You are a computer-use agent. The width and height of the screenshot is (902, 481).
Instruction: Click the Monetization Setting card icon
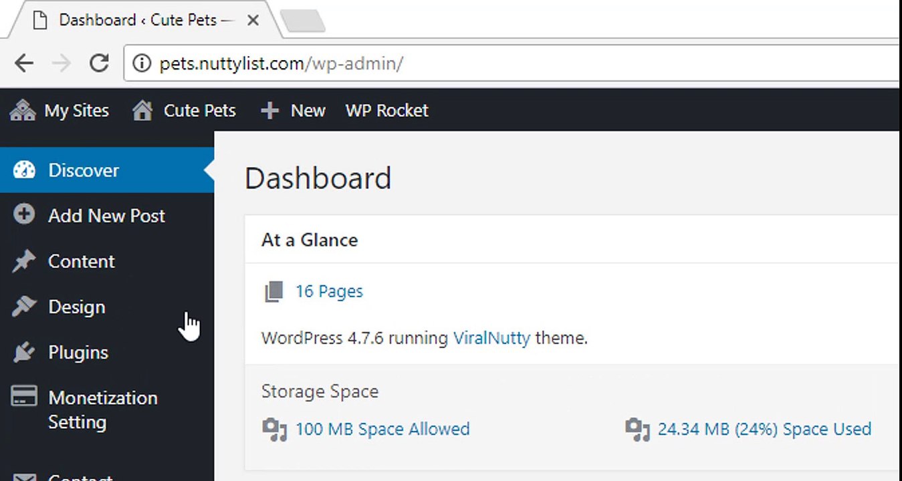point(24,397)
